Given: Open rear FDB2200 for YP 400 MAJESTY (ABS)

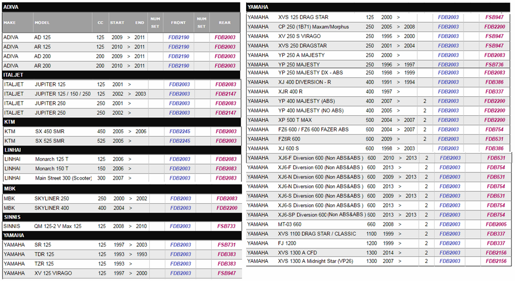Looking at the screenshot, I should 494,101.
